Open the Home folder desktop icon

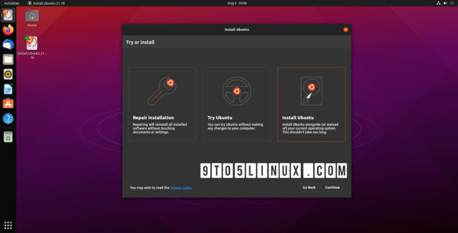click(32, 18)
